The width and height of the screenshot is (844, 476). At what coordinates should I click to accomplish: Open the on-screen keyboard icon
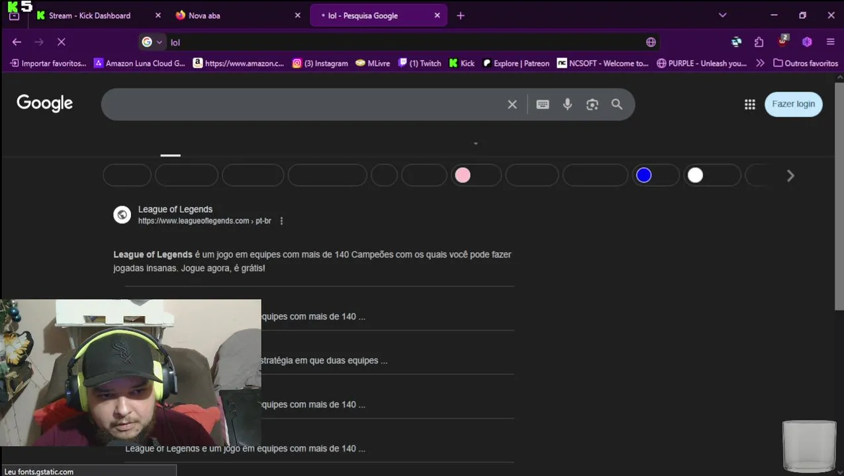pos(543,104)
